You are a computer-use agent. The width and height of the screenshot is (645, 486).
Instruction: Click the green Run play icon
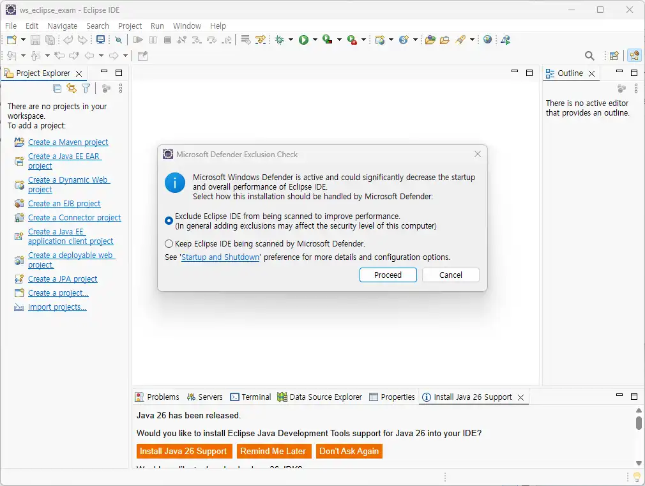pyautogui.click(x=303, y=40)
